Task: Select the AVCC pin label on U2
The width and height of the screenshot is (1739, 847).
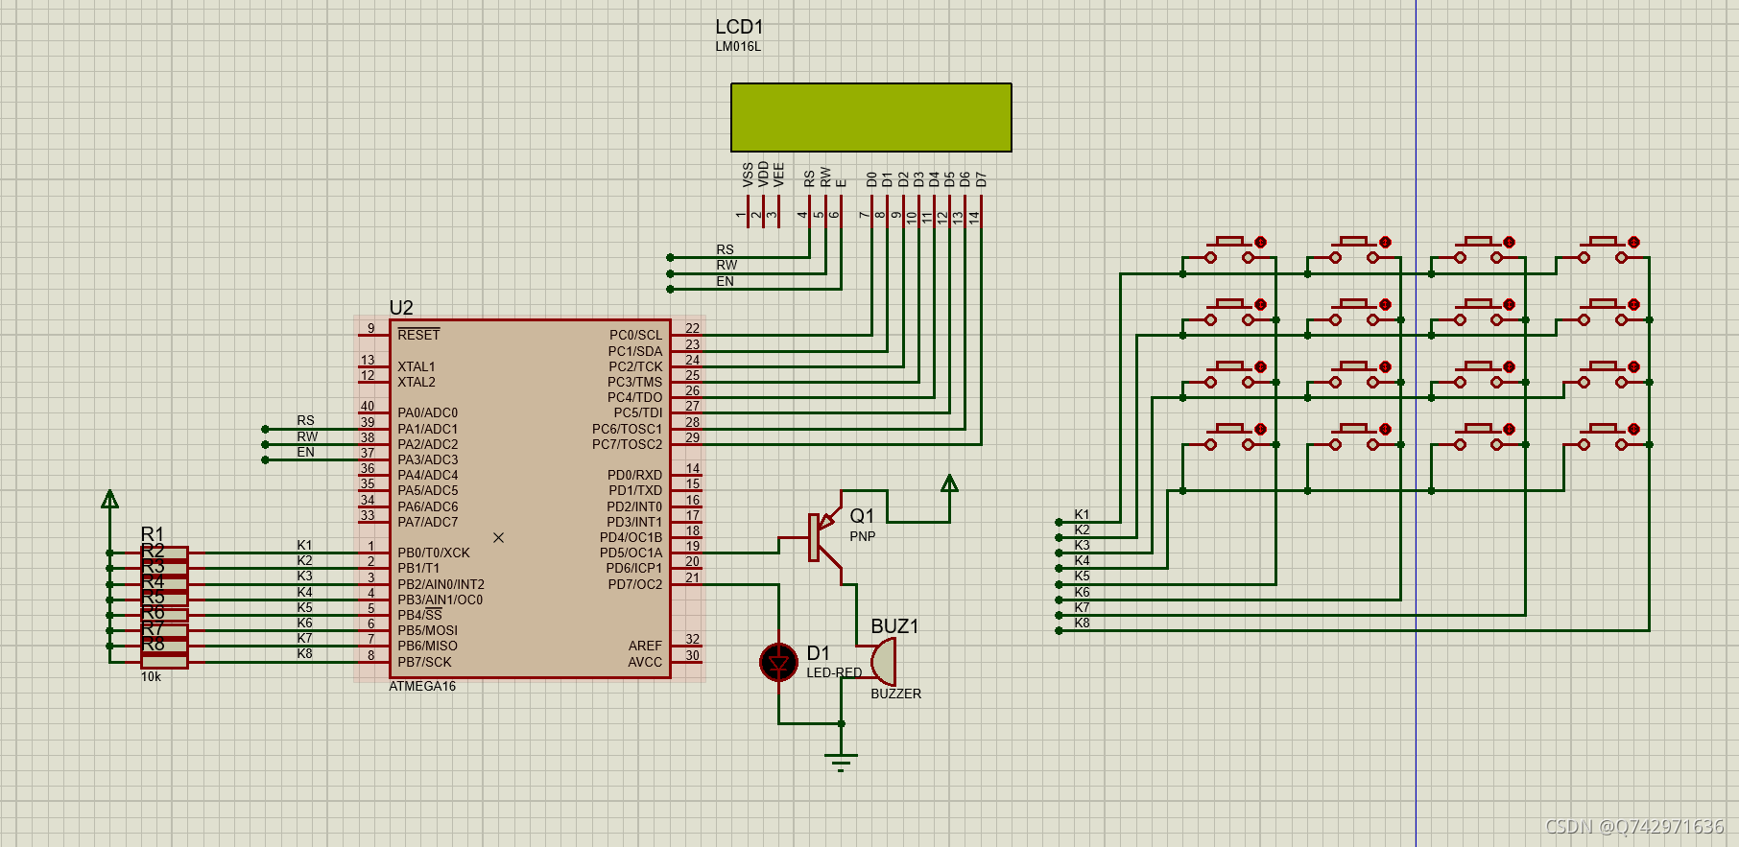Action: [645, 662]
